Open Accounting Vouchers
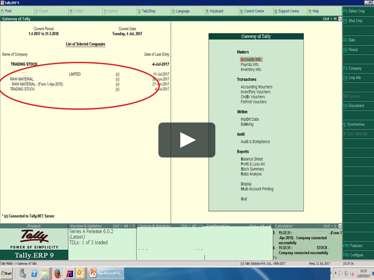The width and height of the screenshot is (374, 280). pos(257,87)
